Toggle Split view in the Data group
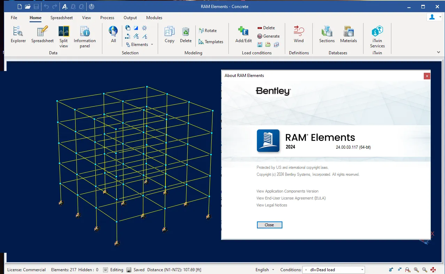 click(x=64, y=37)
